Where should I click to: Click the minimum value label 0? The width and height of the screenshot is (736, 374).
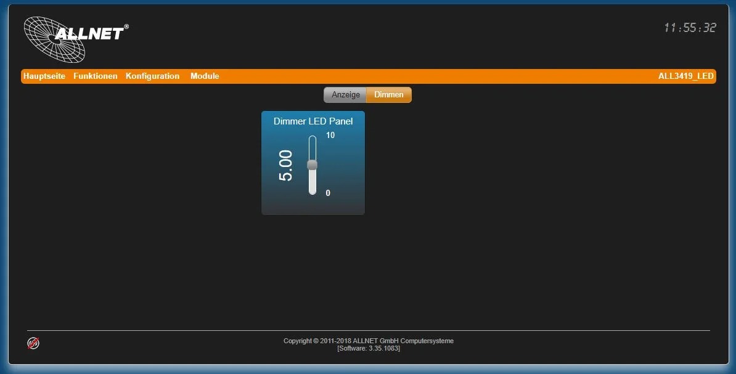click(328, 192)
